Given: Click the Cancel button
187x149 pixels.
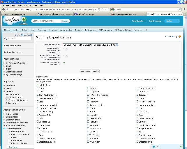Looking at the screenshot, I should (96, 71).
